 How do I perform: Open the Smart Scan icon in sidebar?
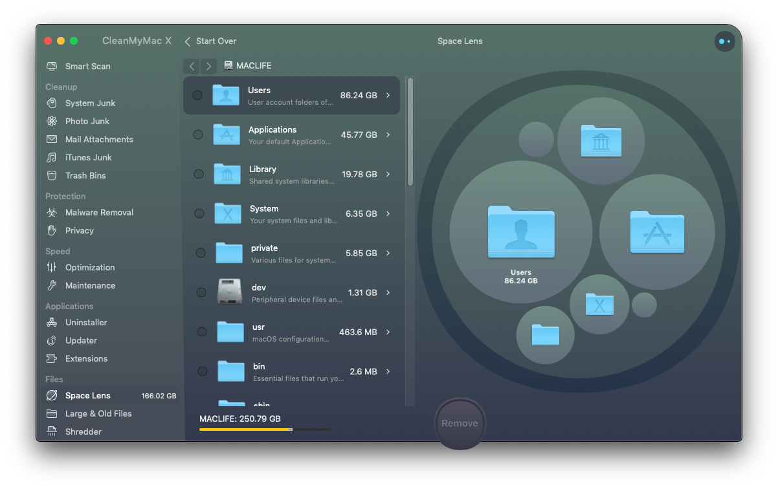pos(52,67)
